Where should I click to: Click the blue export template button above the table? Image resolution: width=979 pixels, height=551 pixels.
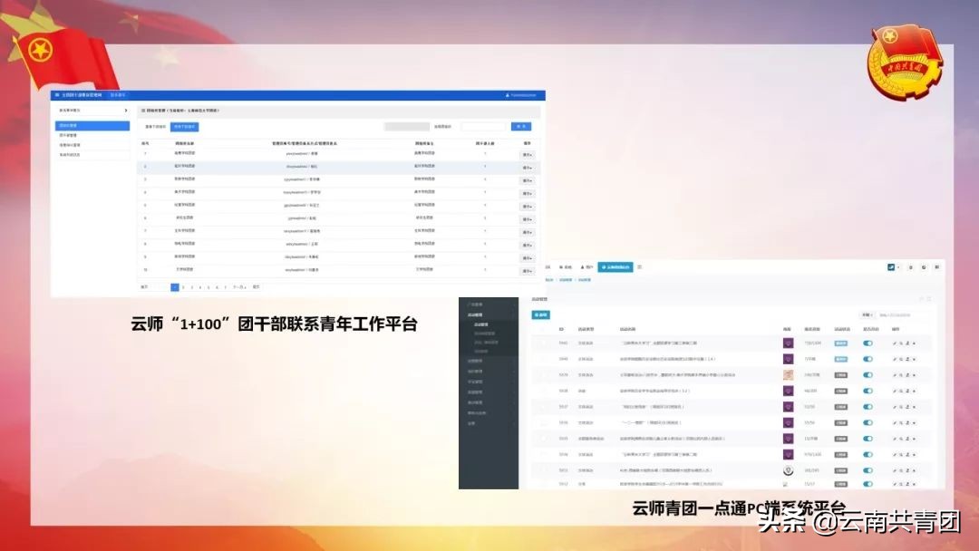(186, 125)
